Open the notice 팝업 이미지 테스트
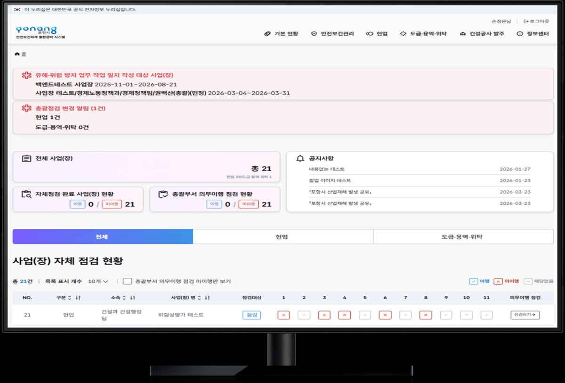Viewport: 565px width, 383px height. tap(330, 180)
